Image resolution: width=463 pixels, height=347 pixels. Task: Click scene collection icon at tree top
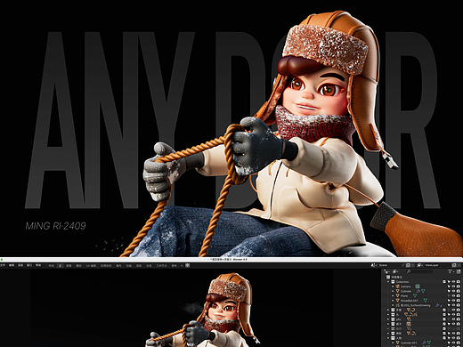coord(388,277)
